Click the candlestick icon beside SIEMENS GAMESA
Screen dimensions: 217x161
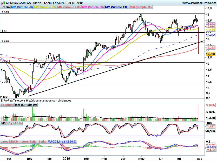[x=3, y=3]
